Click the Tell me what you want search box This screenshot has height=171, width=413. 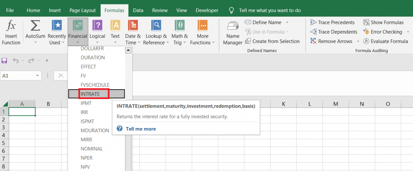coord(270,10)
